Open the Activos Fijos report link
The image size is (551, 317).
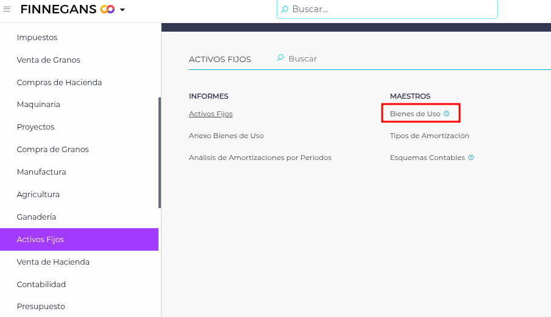pos(211,114)
